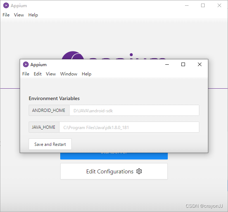
Task: Click the JAVA_HOME path input field
Action: [129, 127]
